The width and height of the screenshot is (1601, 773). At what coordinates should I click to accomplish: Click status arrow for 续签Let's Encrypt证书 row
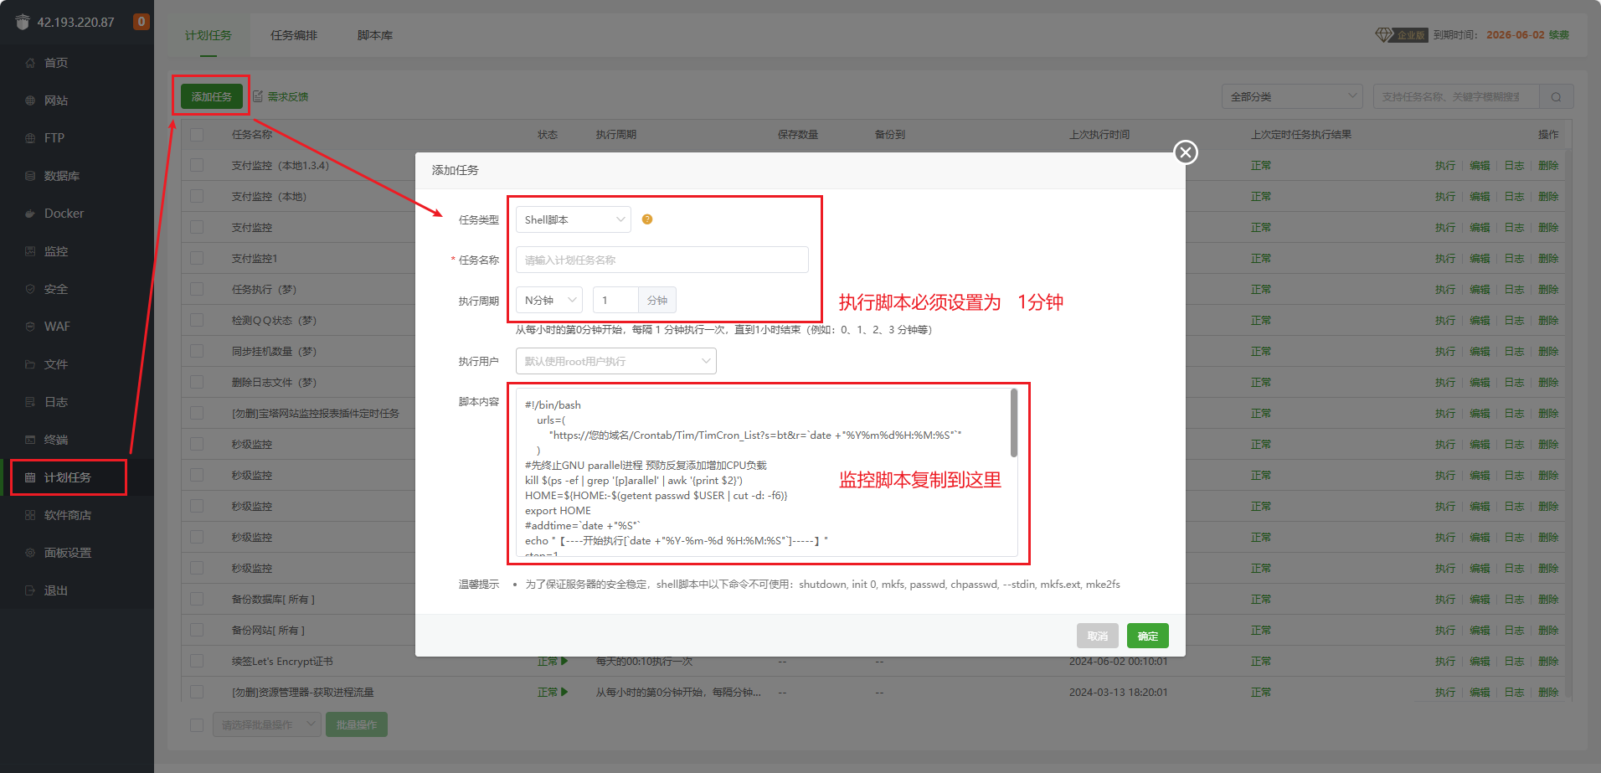click(564, 662)
